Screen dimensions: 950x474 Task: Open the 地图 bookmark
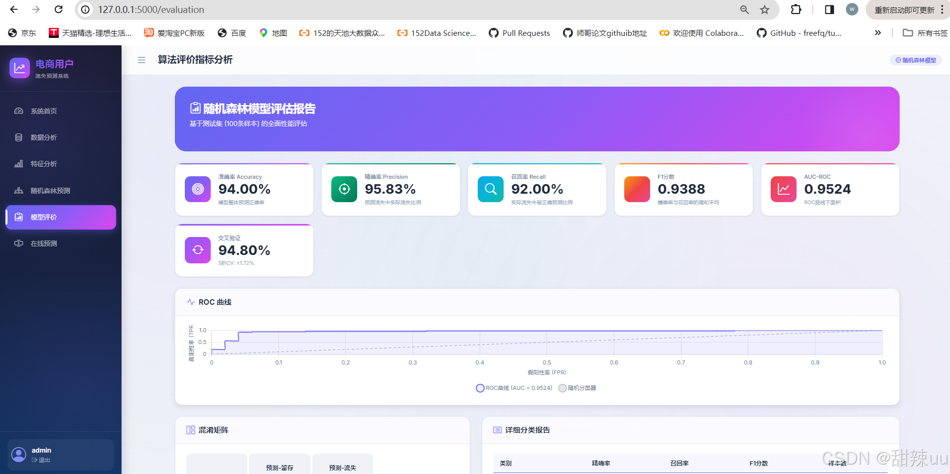(273, 33)
